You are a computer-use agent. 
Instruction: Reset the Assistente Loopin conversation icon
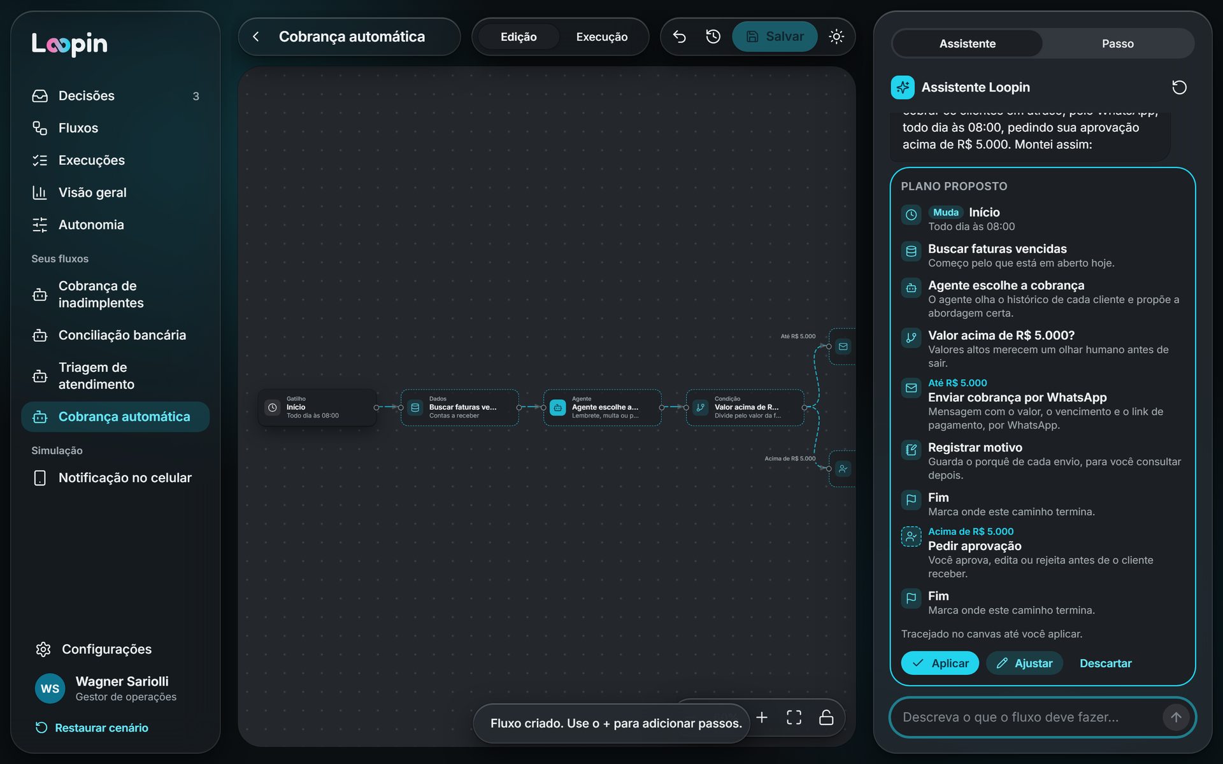[x=1179, y=87]
